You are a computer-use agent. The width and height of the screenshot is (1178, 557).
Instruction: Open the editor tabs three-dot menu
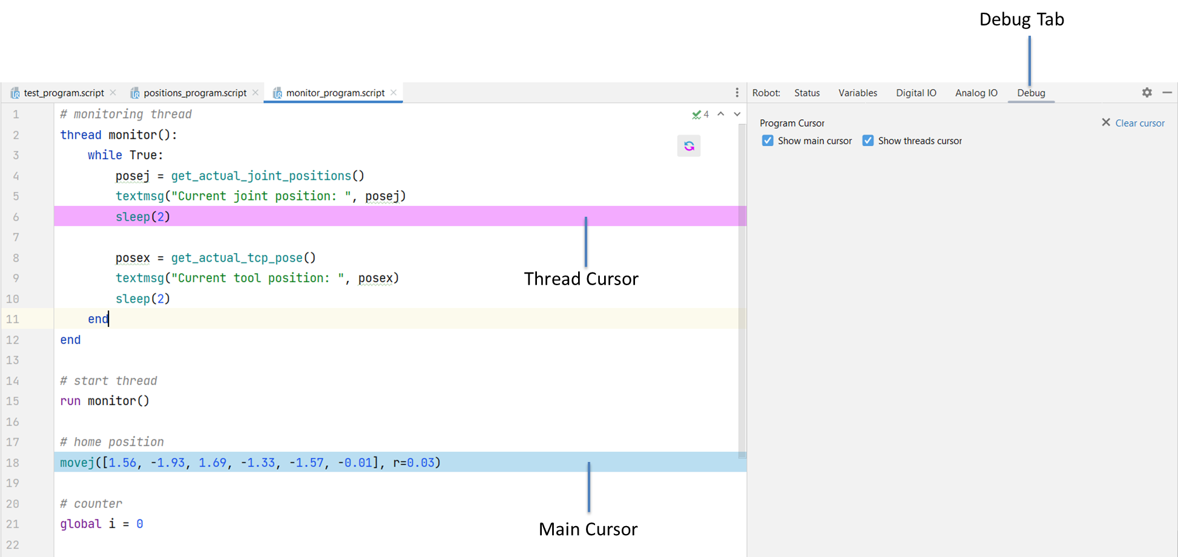point(737,93)
